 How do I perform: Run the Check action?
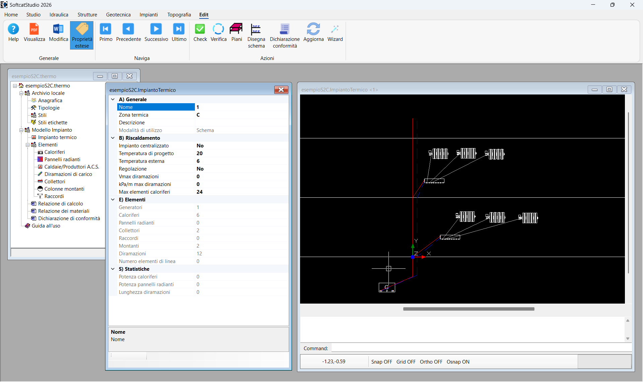(x=200, y=33)
